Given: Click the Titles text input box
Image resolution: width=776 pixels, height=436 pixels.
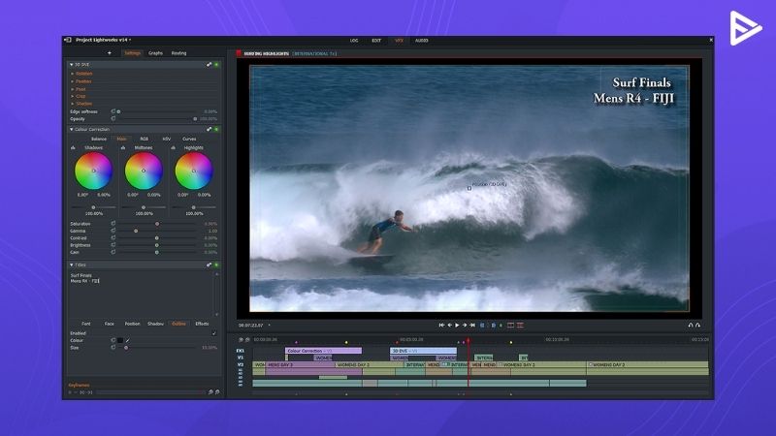Looking at the screenshot, I should tap(142, 294).
